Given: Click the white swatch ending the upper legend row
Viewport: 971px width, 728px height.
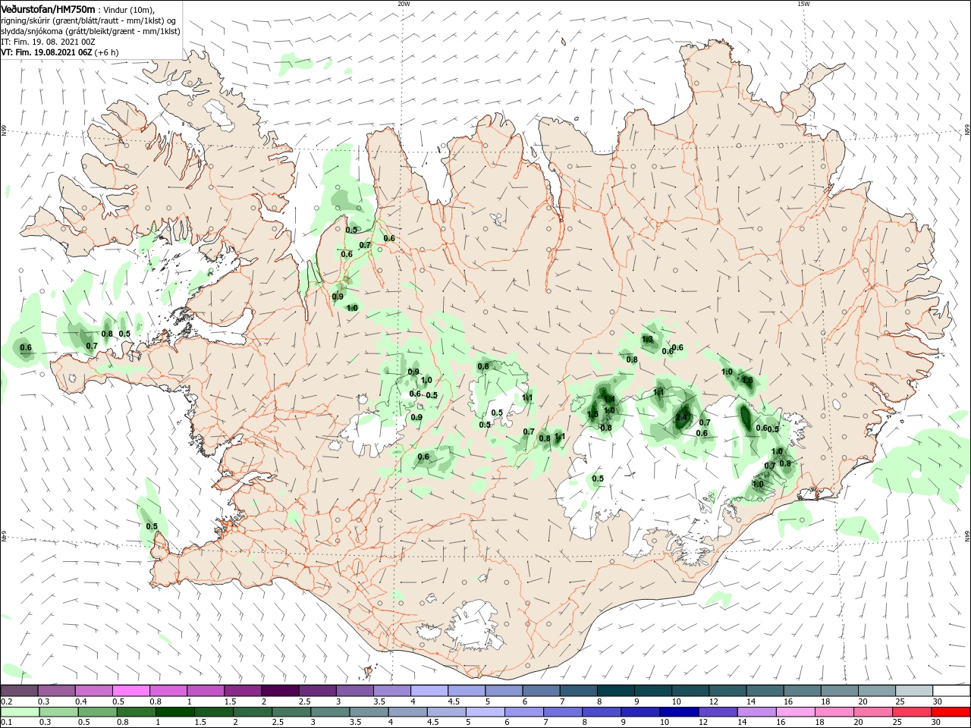Looking at the screenshot, I should pyautogui.click(x=951, y=691).
